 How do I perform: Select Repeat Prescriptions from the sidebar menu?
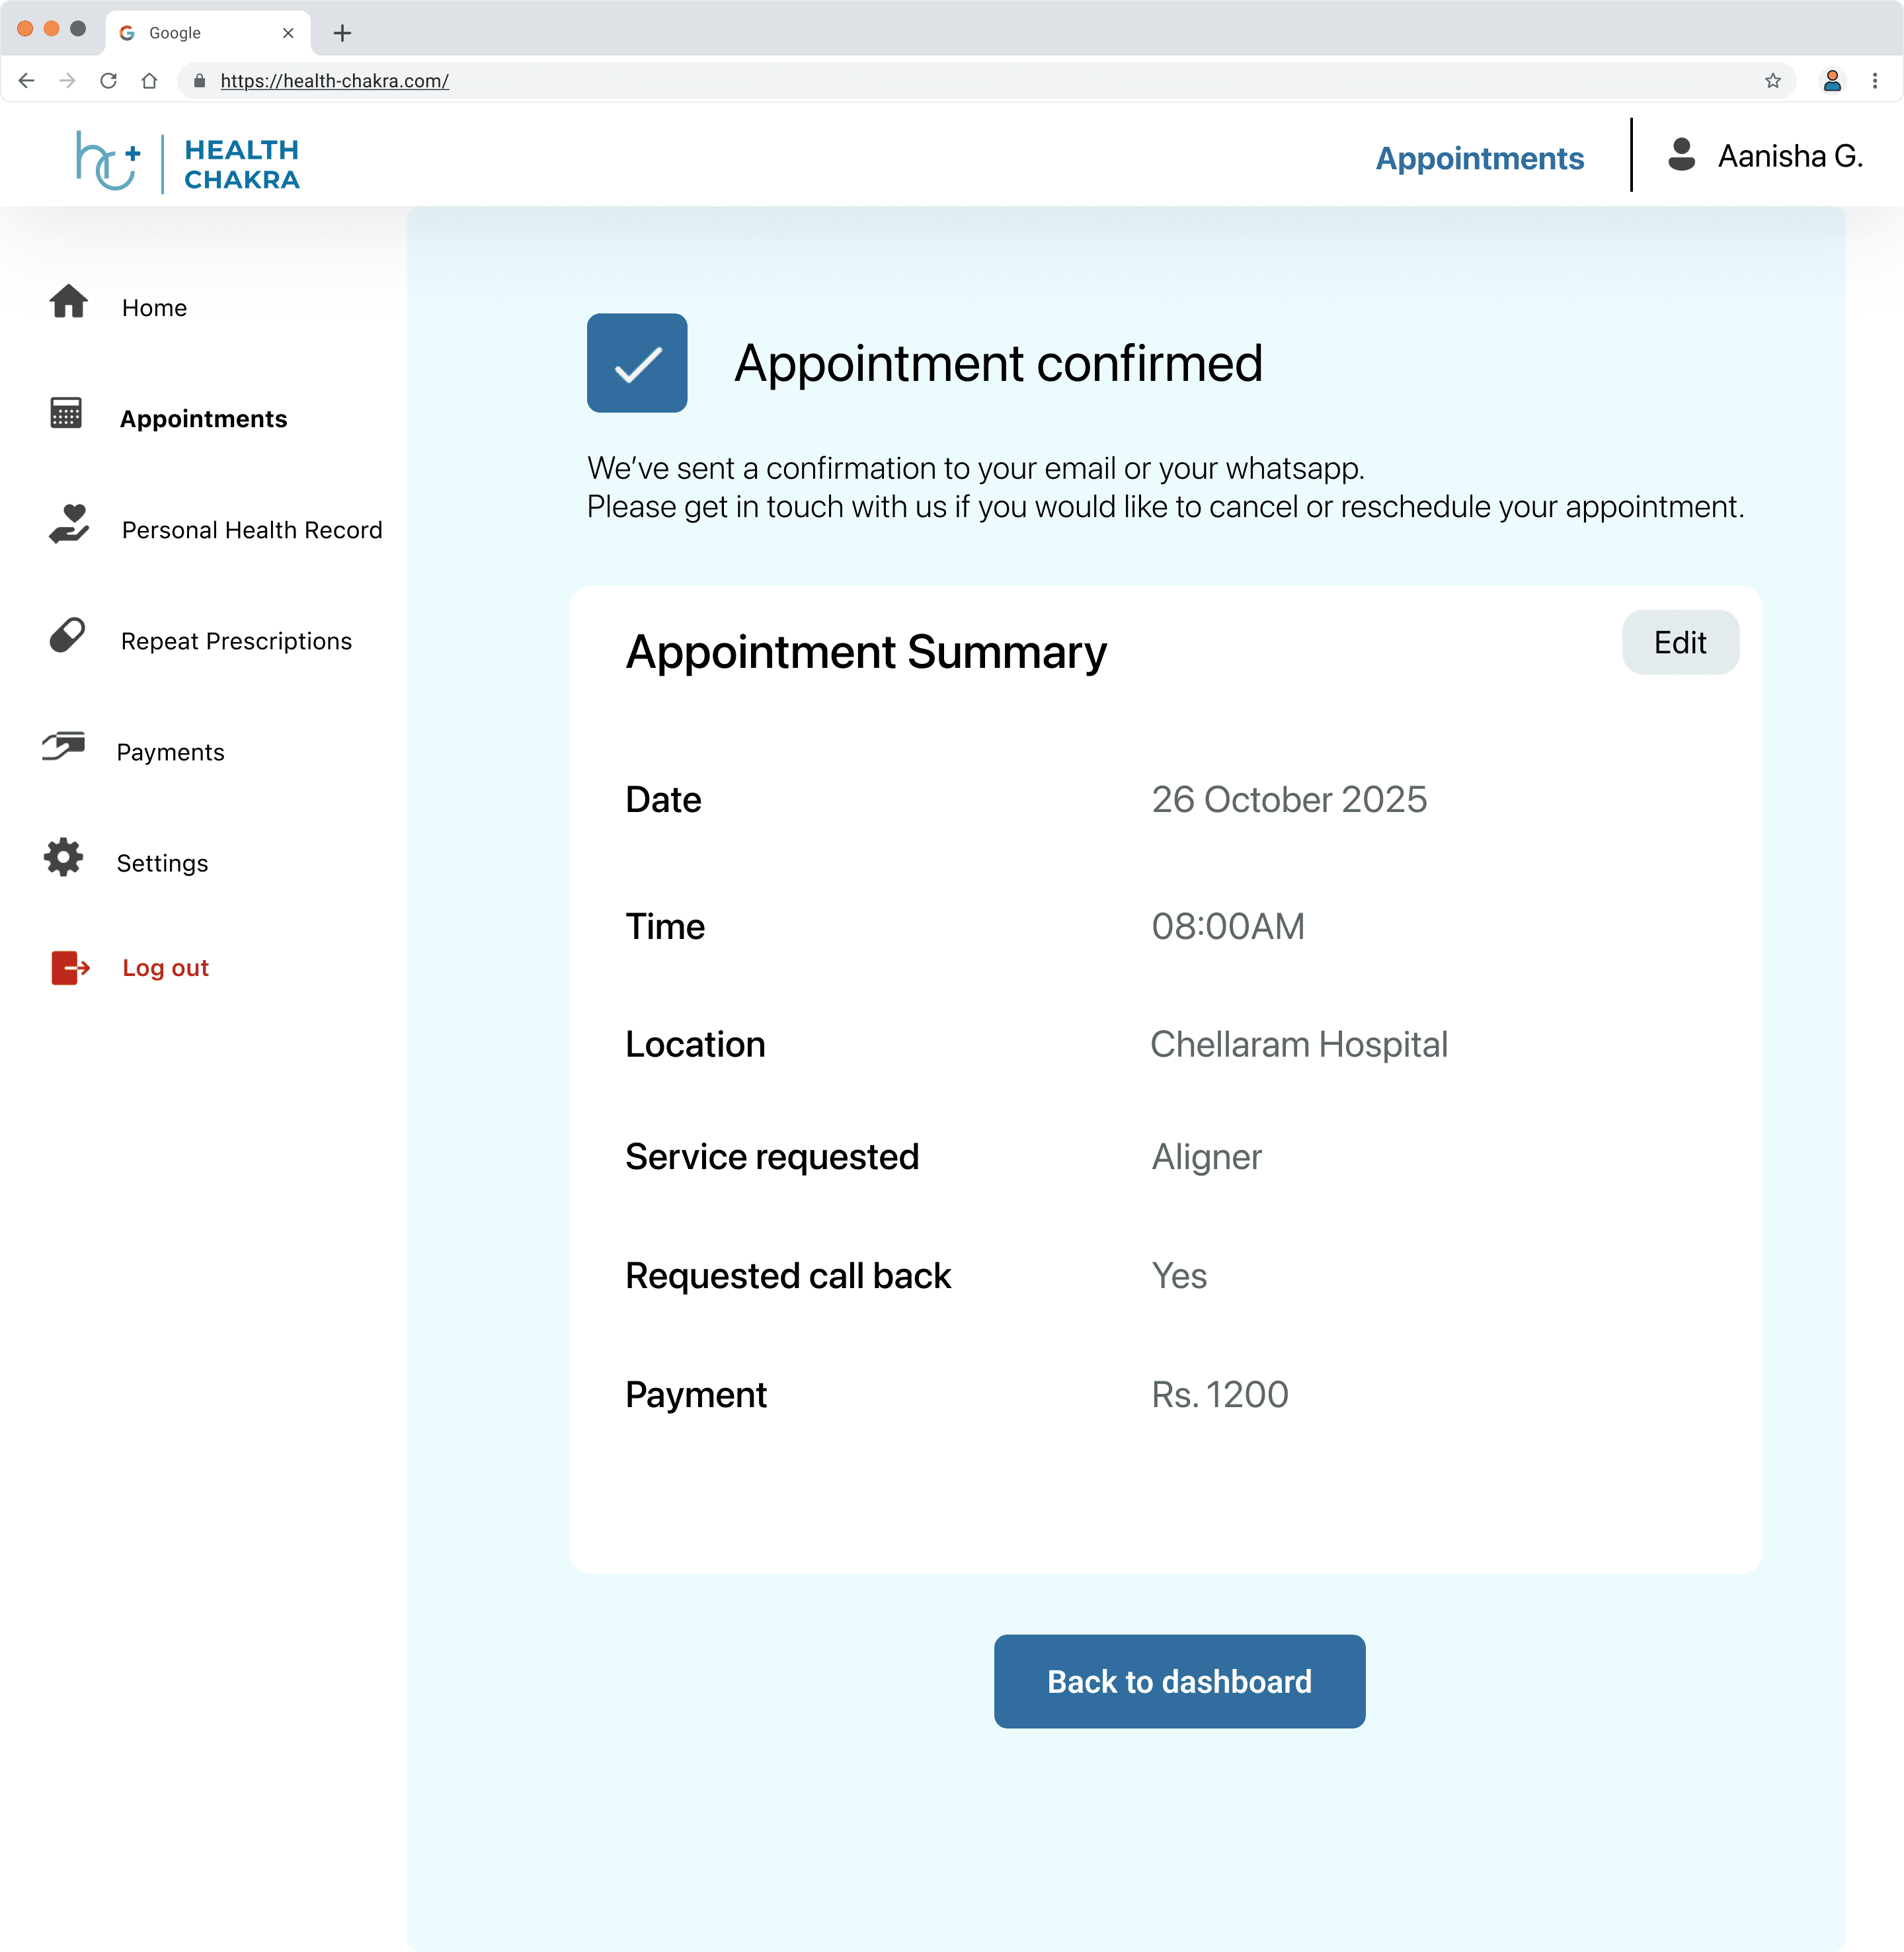pyautogui.click(x=236, y=641)
